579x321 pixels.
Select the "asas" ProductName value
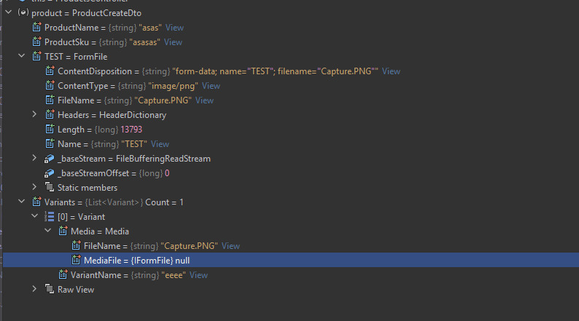point(150,28)
